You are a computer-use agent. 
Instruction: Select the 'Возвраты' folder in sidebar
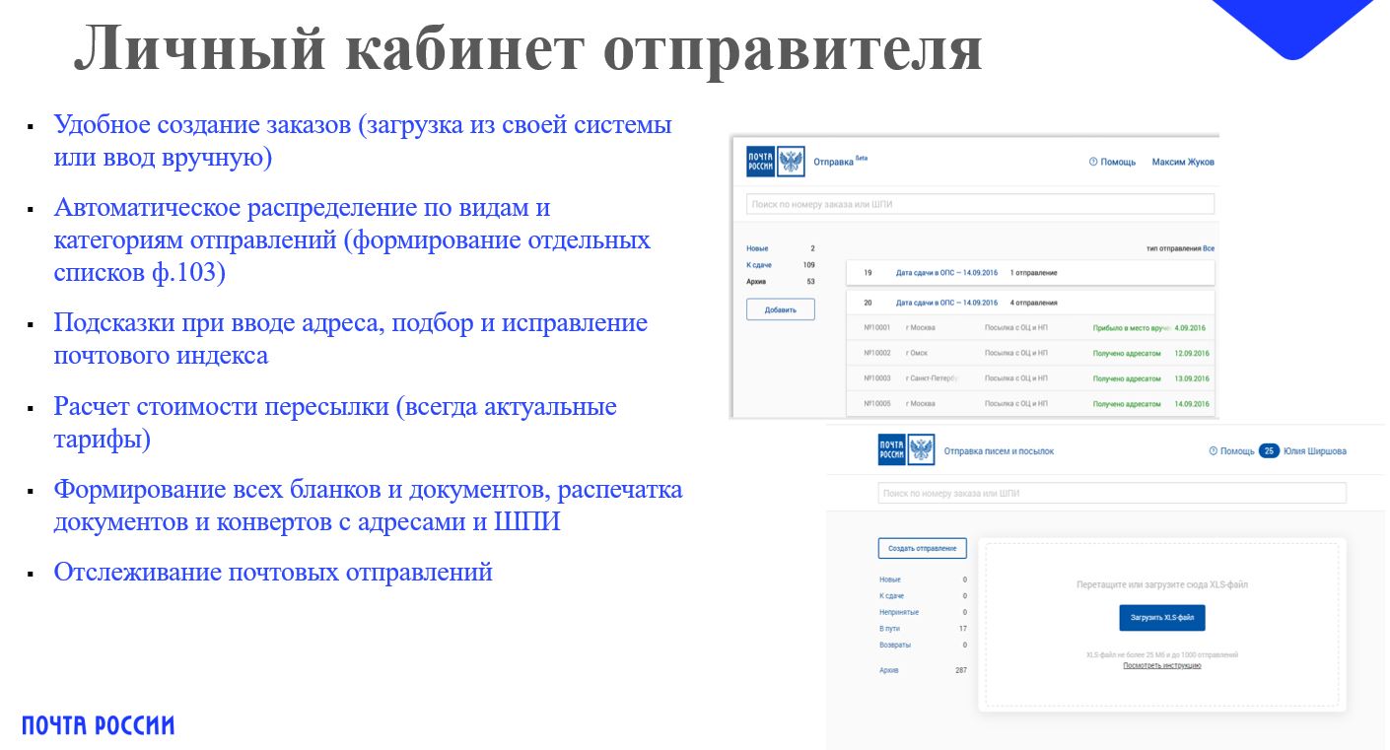(894, 645)
